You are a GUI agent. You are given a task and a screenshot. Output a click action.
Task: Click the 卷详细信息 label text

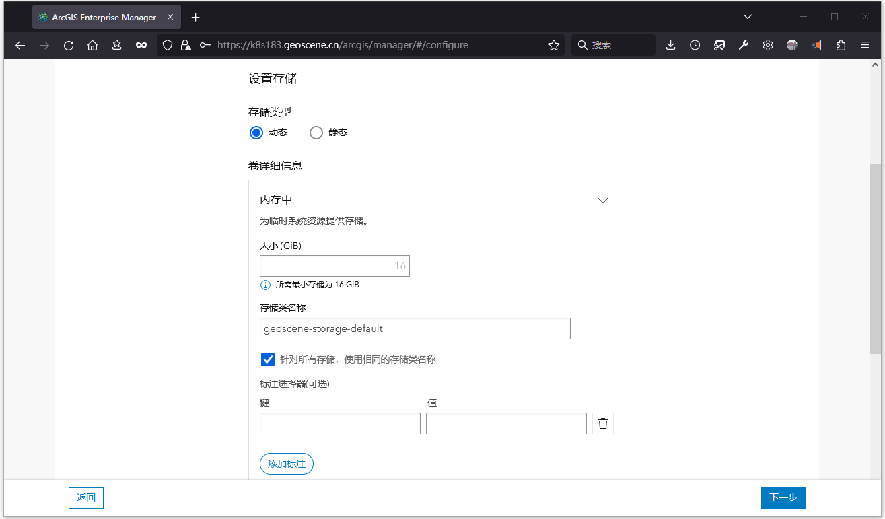[x=275, y=166]
